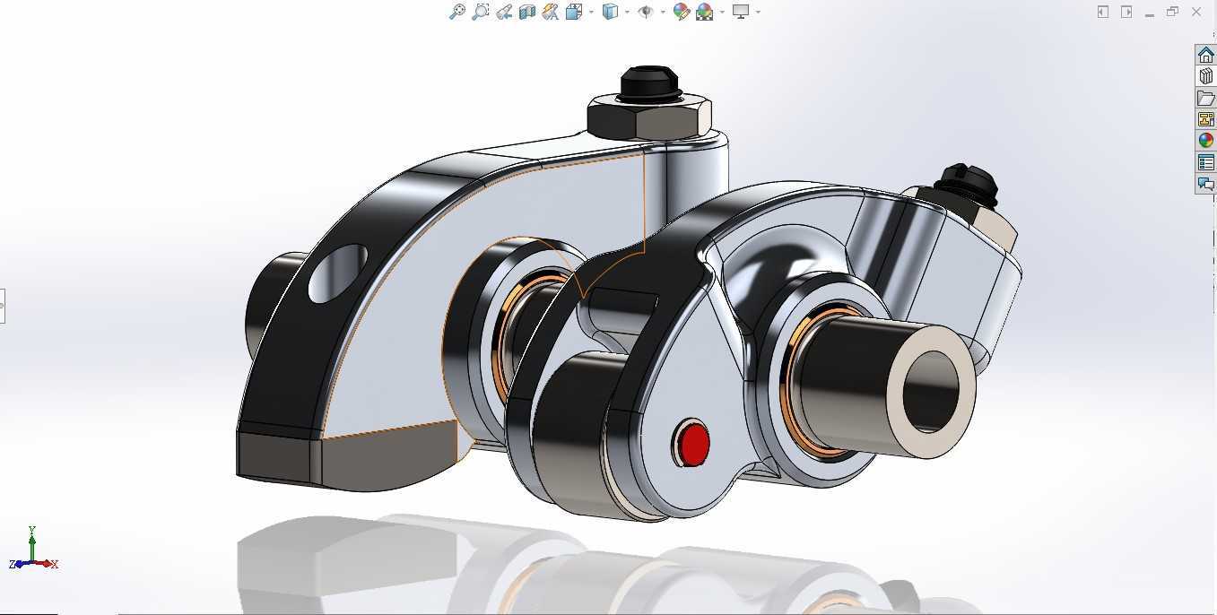Screen dimensions: 1217x615
Task: Click the left panel flyout handle
Action: [x=3, y=307]
